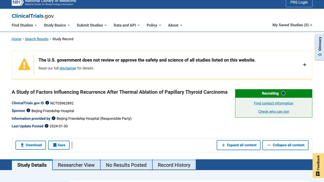Expand the disclaimer with plus icon

pos(305,65)
